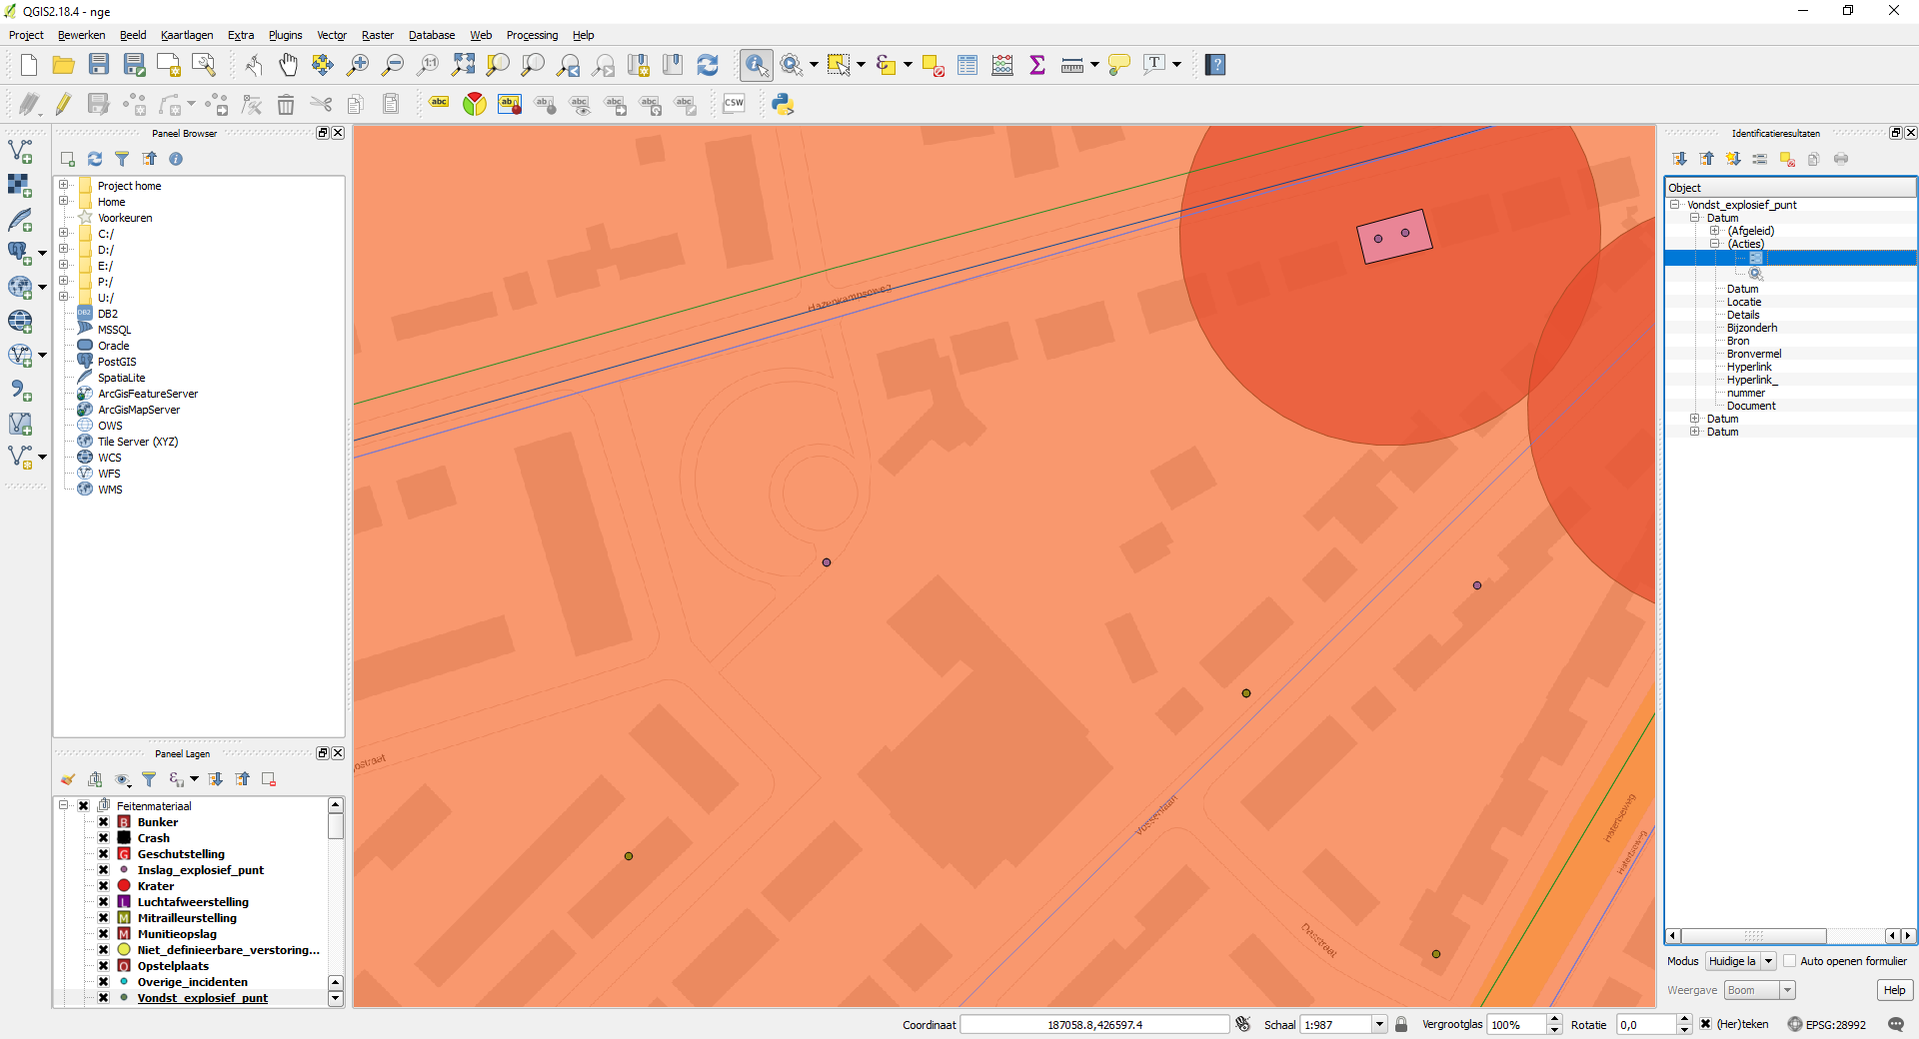Toggle visibility of Bunker layer
The height and width of the screenshot is (1039, 1919).
[103, 822]
